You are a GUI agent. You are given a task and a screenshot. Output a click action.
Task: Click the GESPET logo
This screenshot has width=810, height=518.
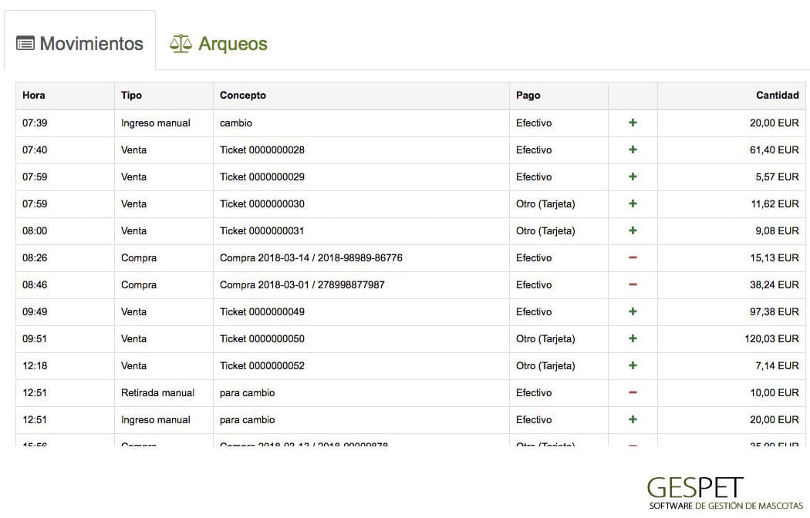[725, 493]
